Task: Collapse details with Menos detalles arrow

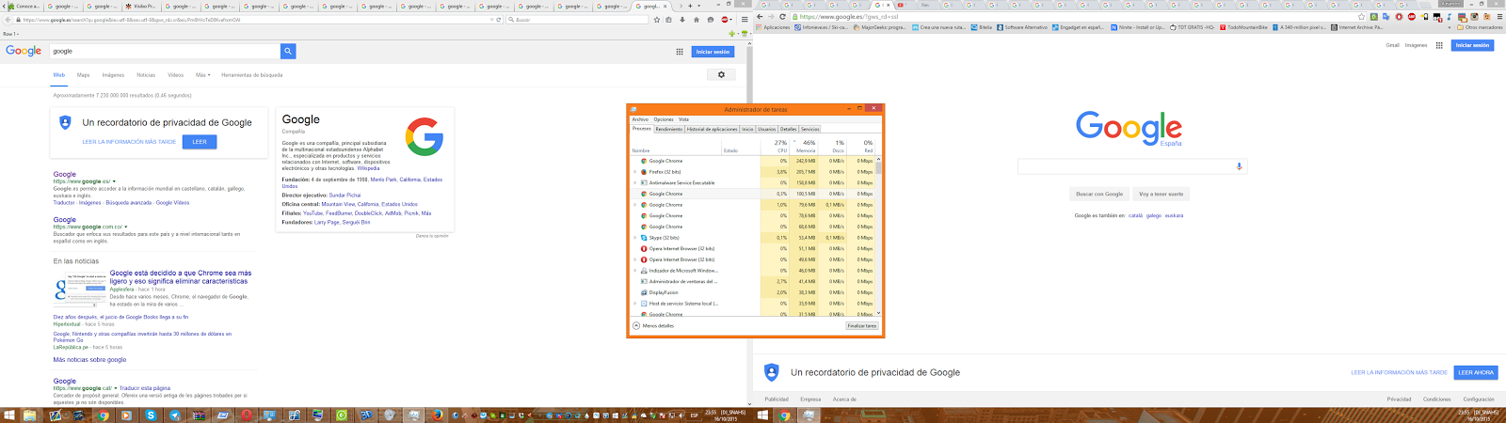Action: point(636,325)
